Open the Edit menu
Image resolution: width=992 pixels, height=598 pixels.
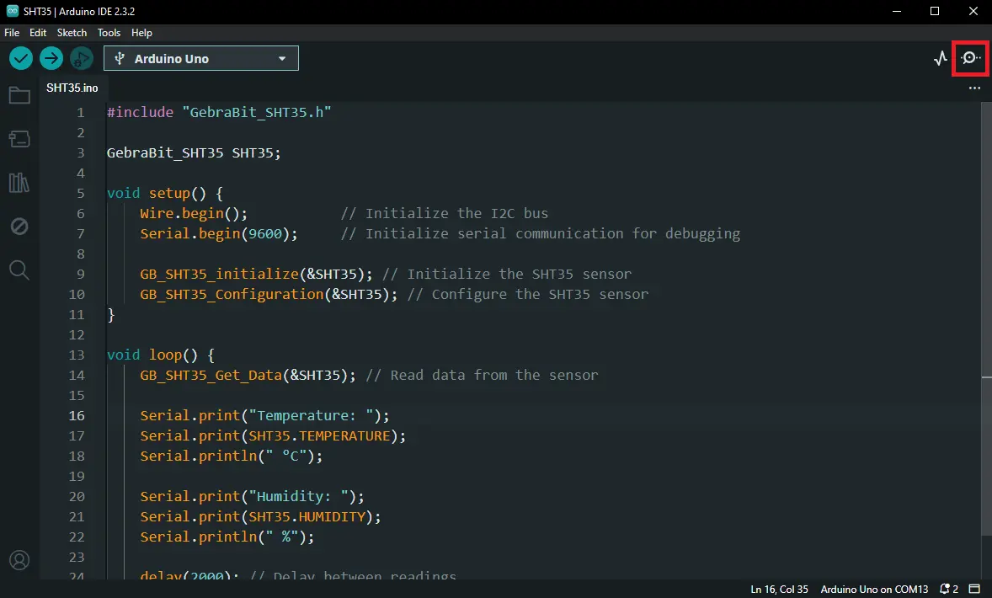point(38,33)
